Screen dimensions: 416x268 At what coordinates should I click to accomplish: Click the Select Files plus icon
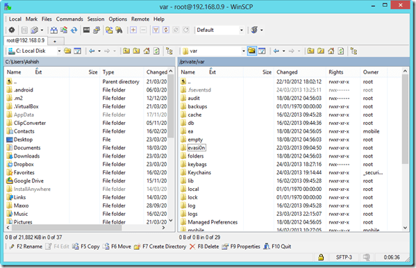[133, 30]
